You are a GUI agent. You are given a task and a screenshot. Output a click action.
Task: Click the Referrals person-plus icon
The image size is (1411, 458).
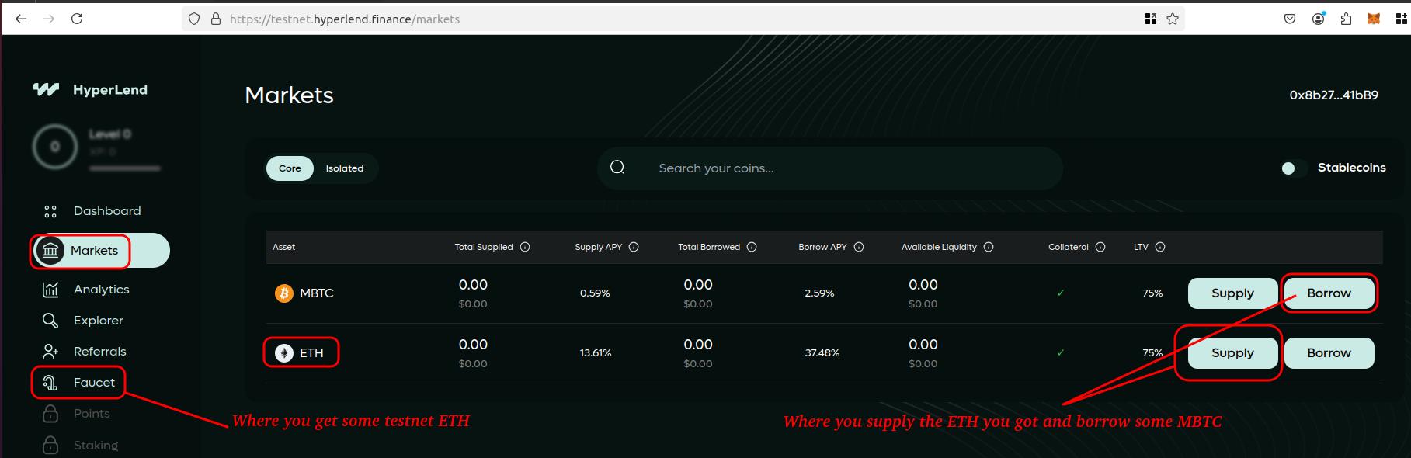(x=50, y=352)
